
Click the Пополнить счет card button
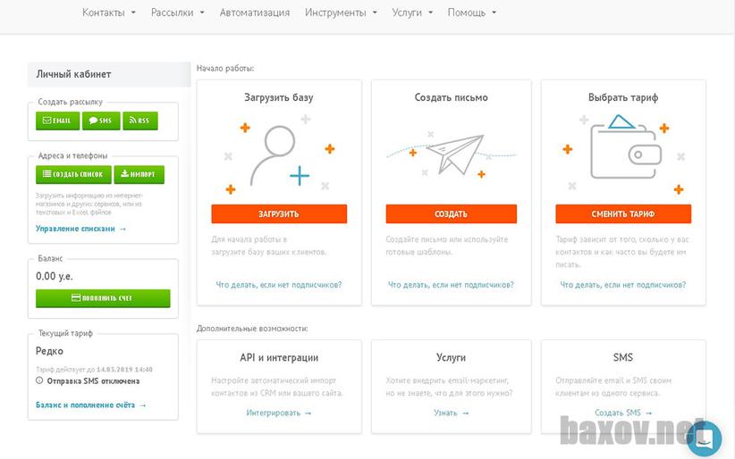pyautogui.click(x=103, y=298)
